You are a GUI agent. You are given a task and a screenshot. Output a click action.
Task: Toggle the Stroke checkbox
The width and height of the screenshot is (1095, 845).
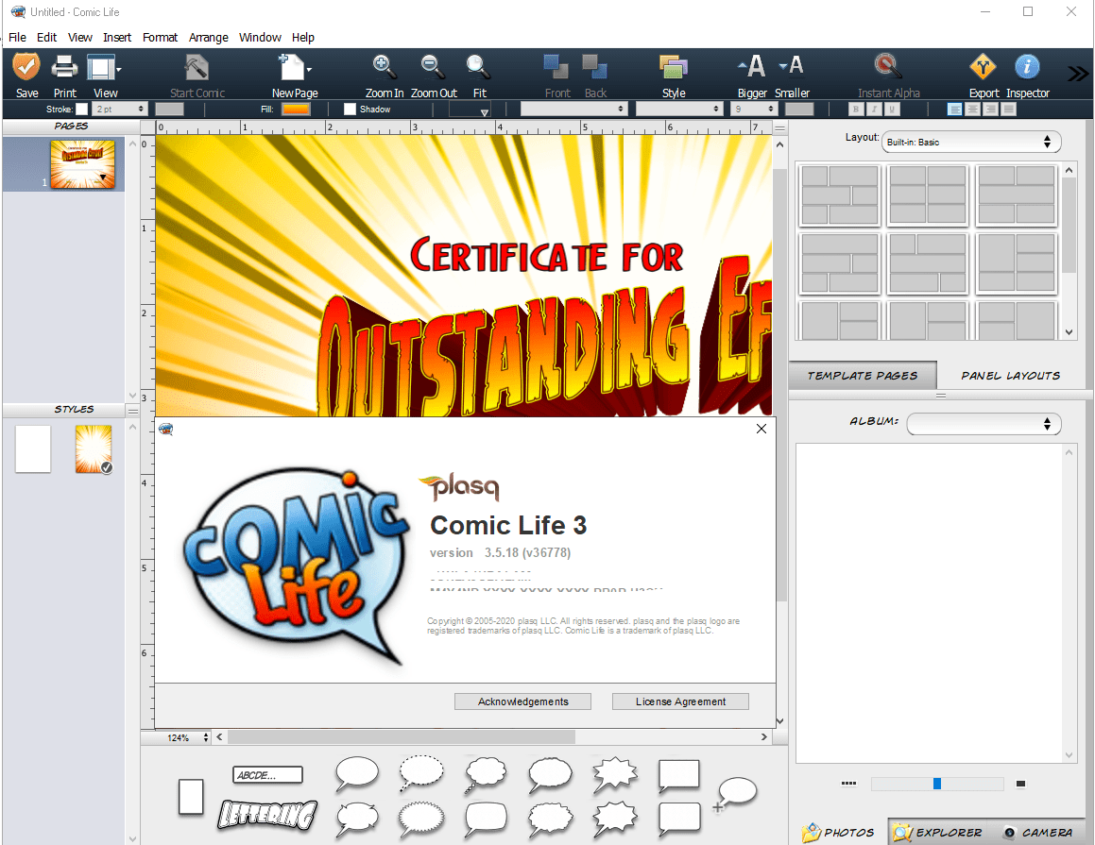point(81,109)
